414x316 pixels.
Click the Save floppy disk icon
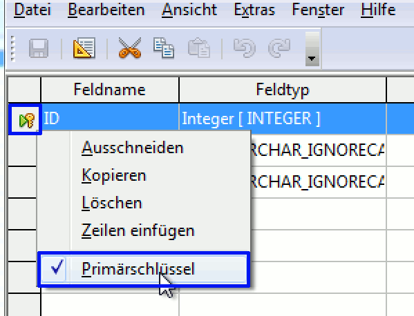pyautogui.click(x=39, y=48)
